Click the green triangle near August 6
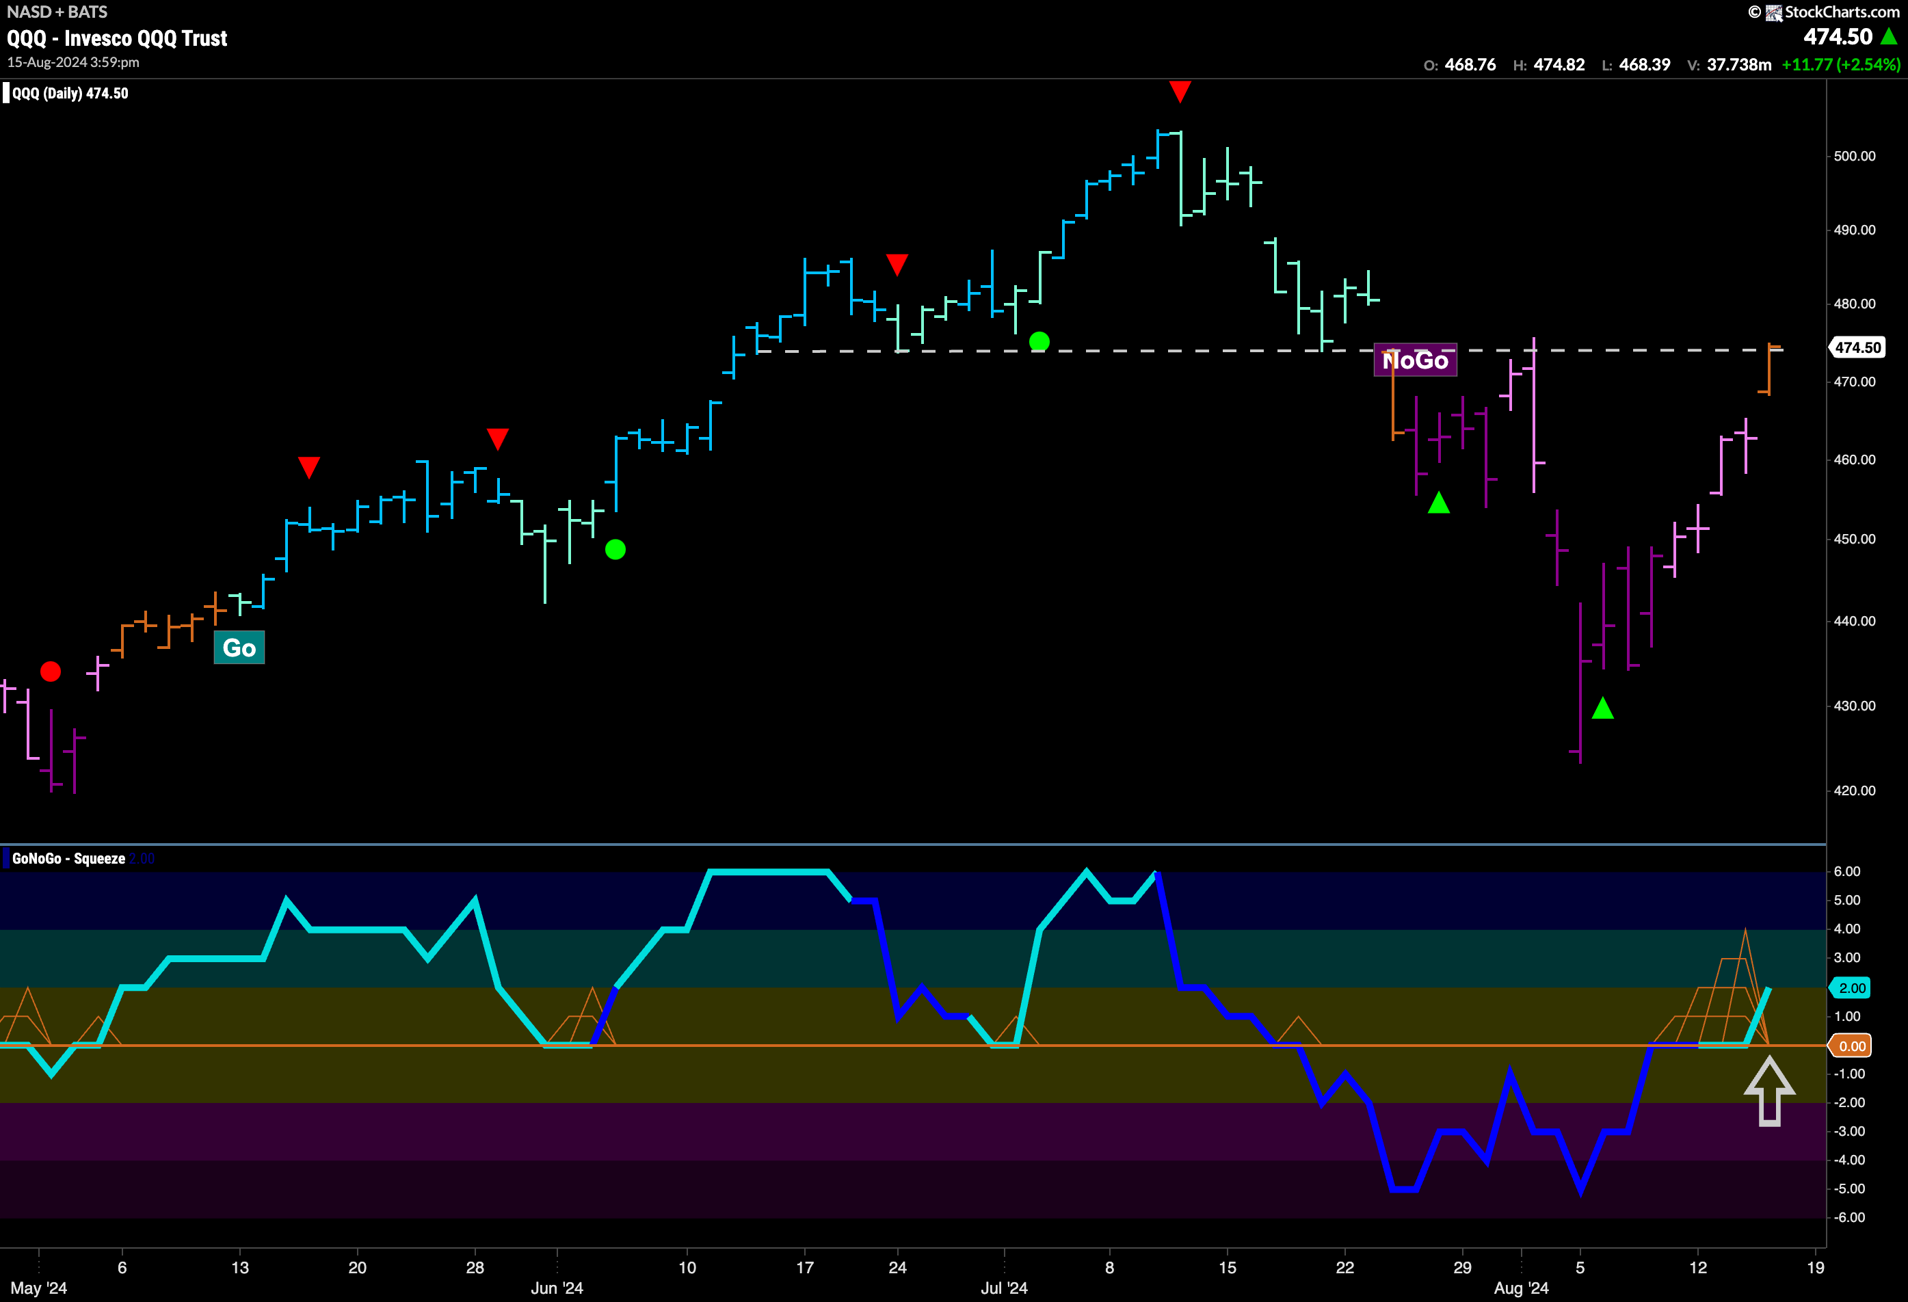Viewport: 1908px width, 1302px height. click(x=1602, y=708)
